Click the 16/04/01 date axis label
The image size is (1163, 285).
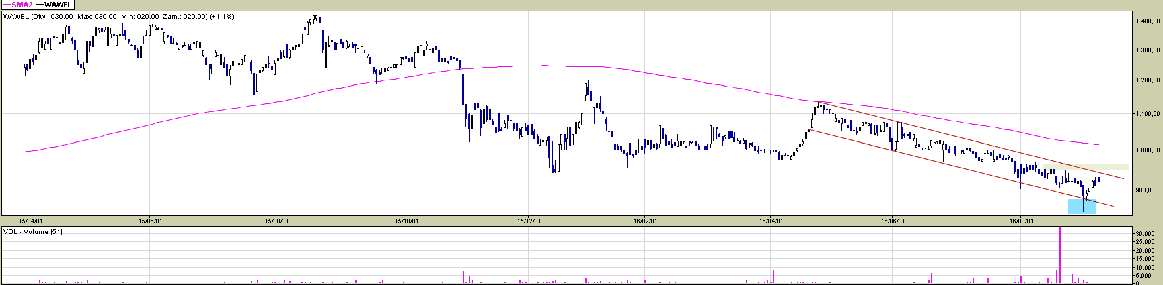(771, 220)
